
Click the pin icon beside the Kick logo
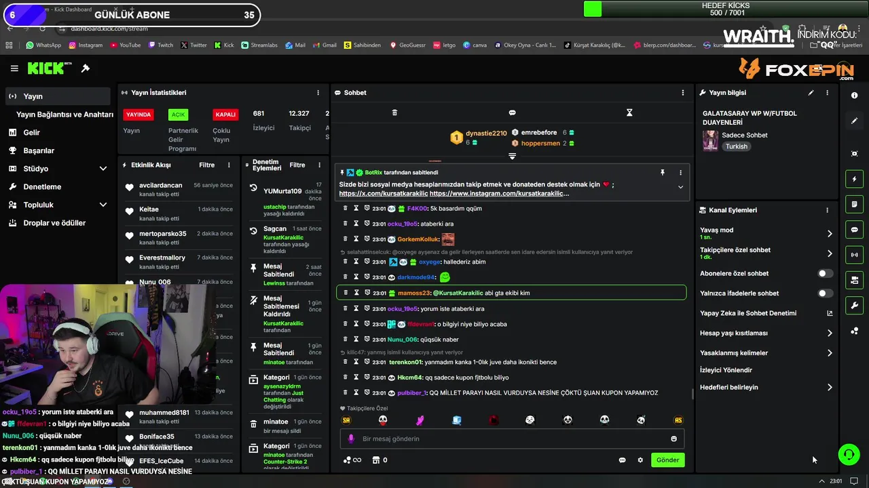pyautogui.click(x=86, y=68)
